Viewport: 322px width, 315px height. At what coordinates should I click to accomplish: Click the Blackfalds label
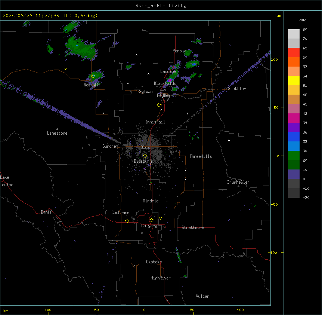point(165,83)
